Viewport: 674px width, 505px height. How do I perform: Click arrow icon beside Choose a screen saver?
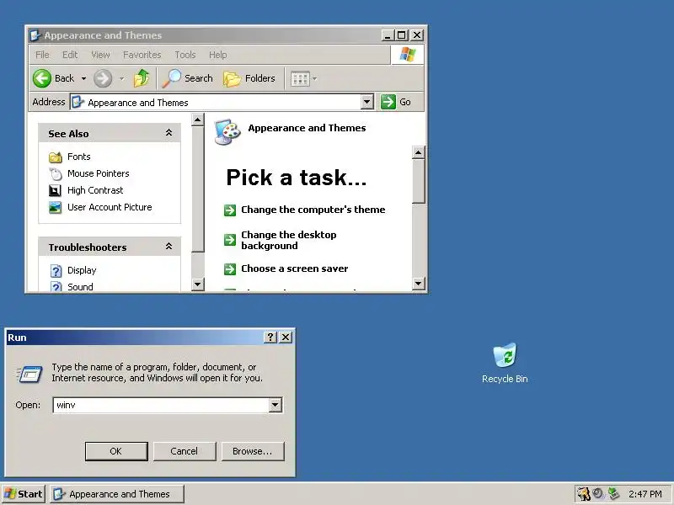coord(230,269)
